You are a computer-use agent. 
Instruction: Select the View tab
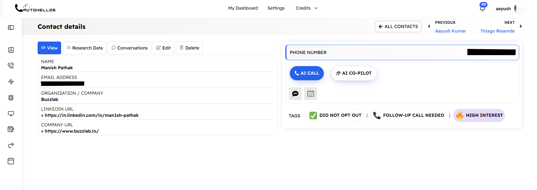point(49,48)
